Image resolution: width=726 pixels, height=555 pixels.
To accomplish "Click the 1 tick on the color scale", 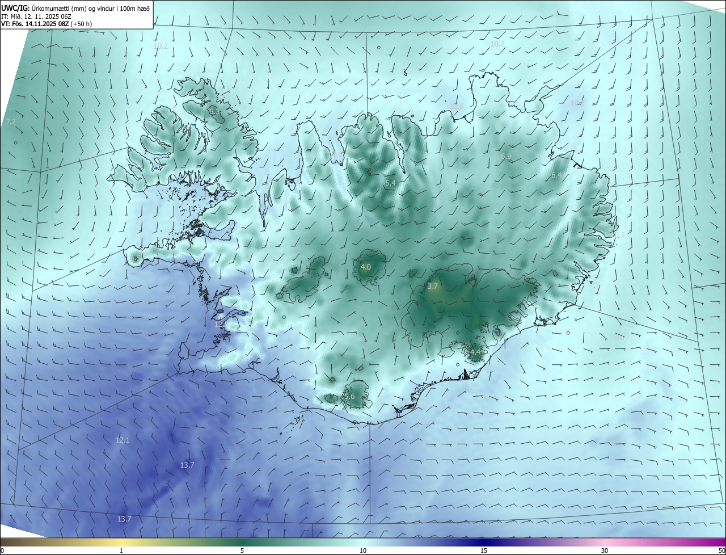I will coord(121,550).
